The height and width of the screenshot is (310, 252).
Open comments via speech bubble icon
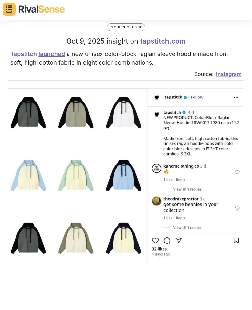[x=167, y=240]
